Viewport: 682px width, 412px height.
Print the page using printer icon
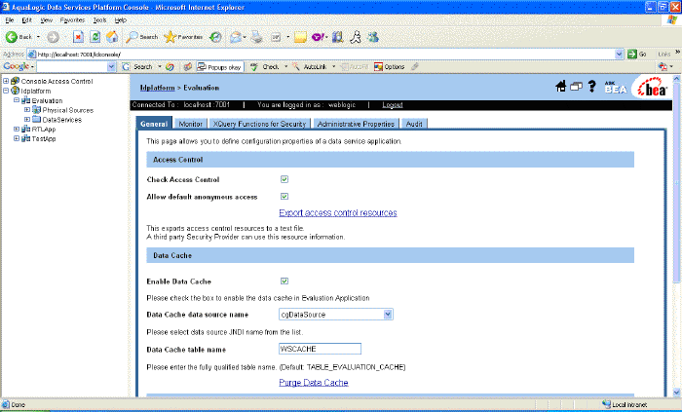pyautogui.click(x=257, y=37)
